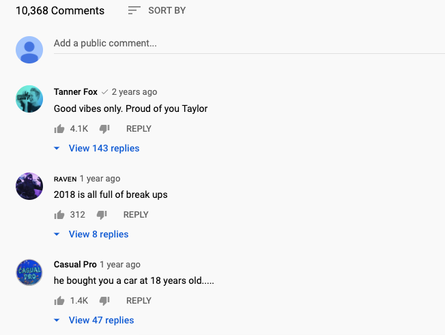Expand View 143 replies

click(103, 149)
